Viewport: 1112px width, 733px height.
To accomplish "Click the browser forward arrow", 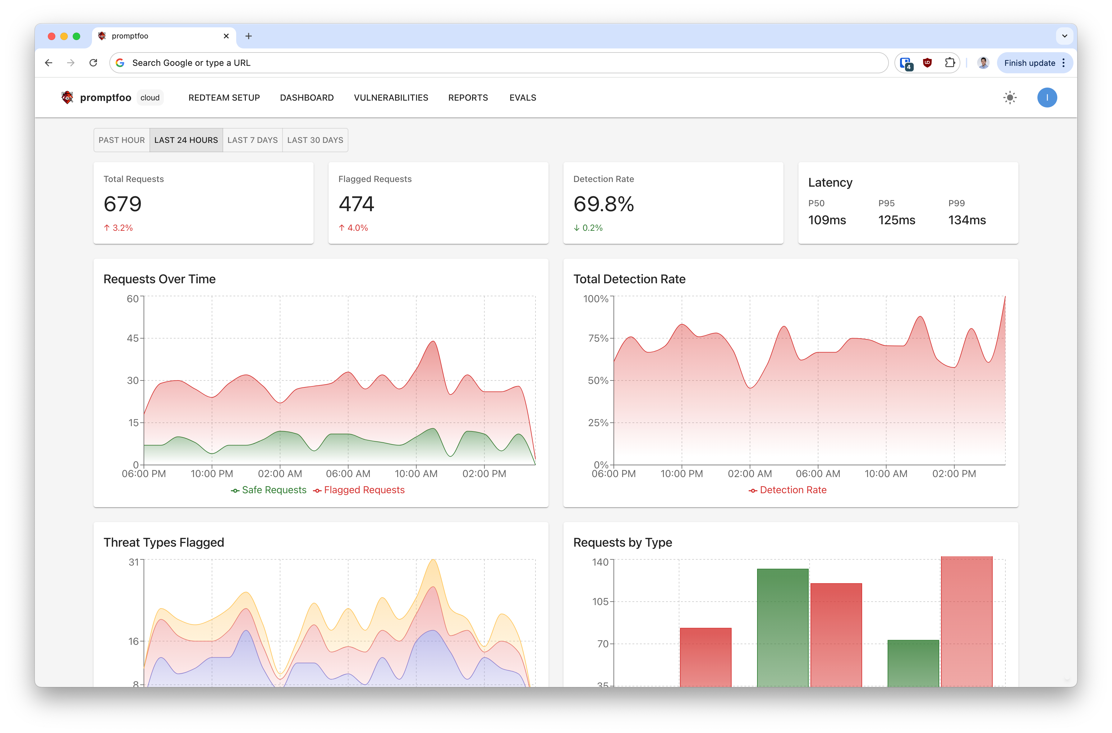I will (71, 63).
